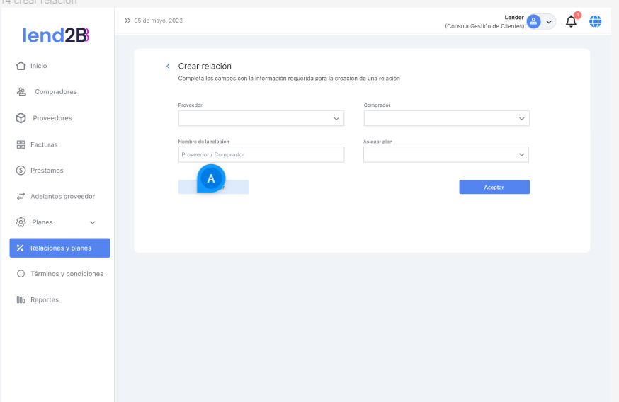Viewport: 619px width, 402px height.
Task: Click the Proveedores box icon
Action: 21,118
